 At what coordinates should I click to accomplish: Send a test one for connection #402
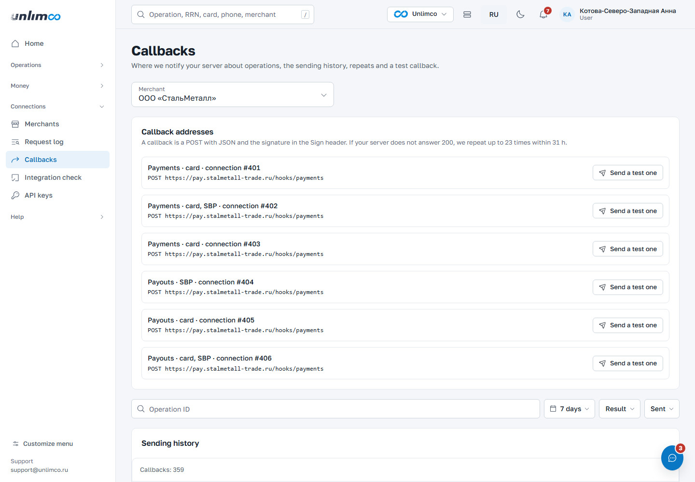point(628,211)
